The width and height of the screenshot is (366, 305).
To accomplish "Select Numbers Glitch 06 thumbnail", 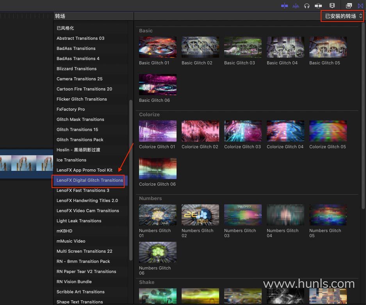I will pos(158,252).
